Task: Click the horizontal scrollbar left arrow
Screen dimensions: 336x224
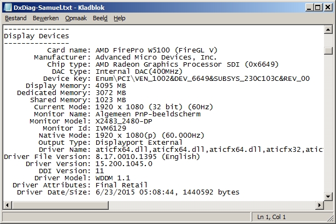Action: click(x=7, y=205)
